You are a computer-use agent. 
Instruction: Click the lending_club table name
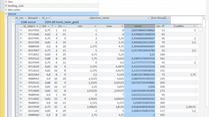pyautogui.click(x=16, y=6)
